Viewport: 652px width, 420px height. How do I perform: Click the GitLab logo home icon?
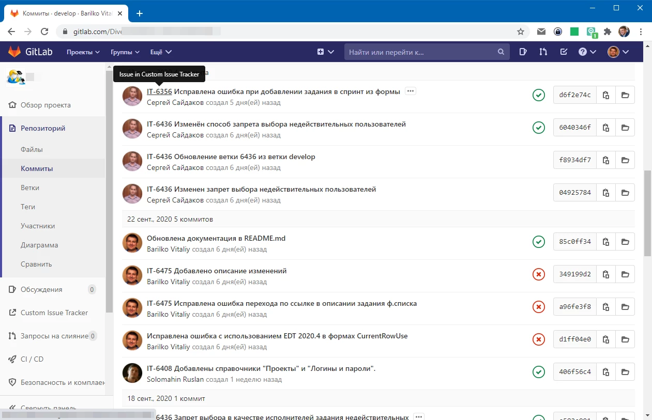point(15,52)
